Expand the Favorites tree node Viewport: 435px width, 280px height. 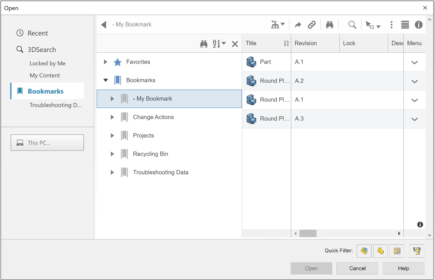coord(105,61)
